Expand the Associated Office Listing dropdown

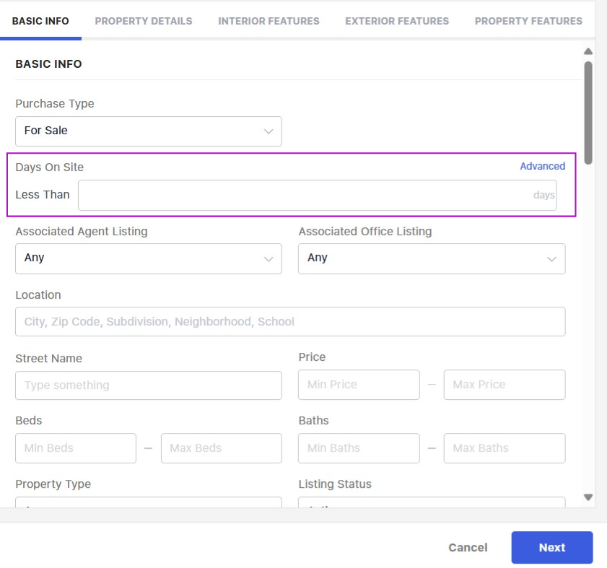(431, 258)
